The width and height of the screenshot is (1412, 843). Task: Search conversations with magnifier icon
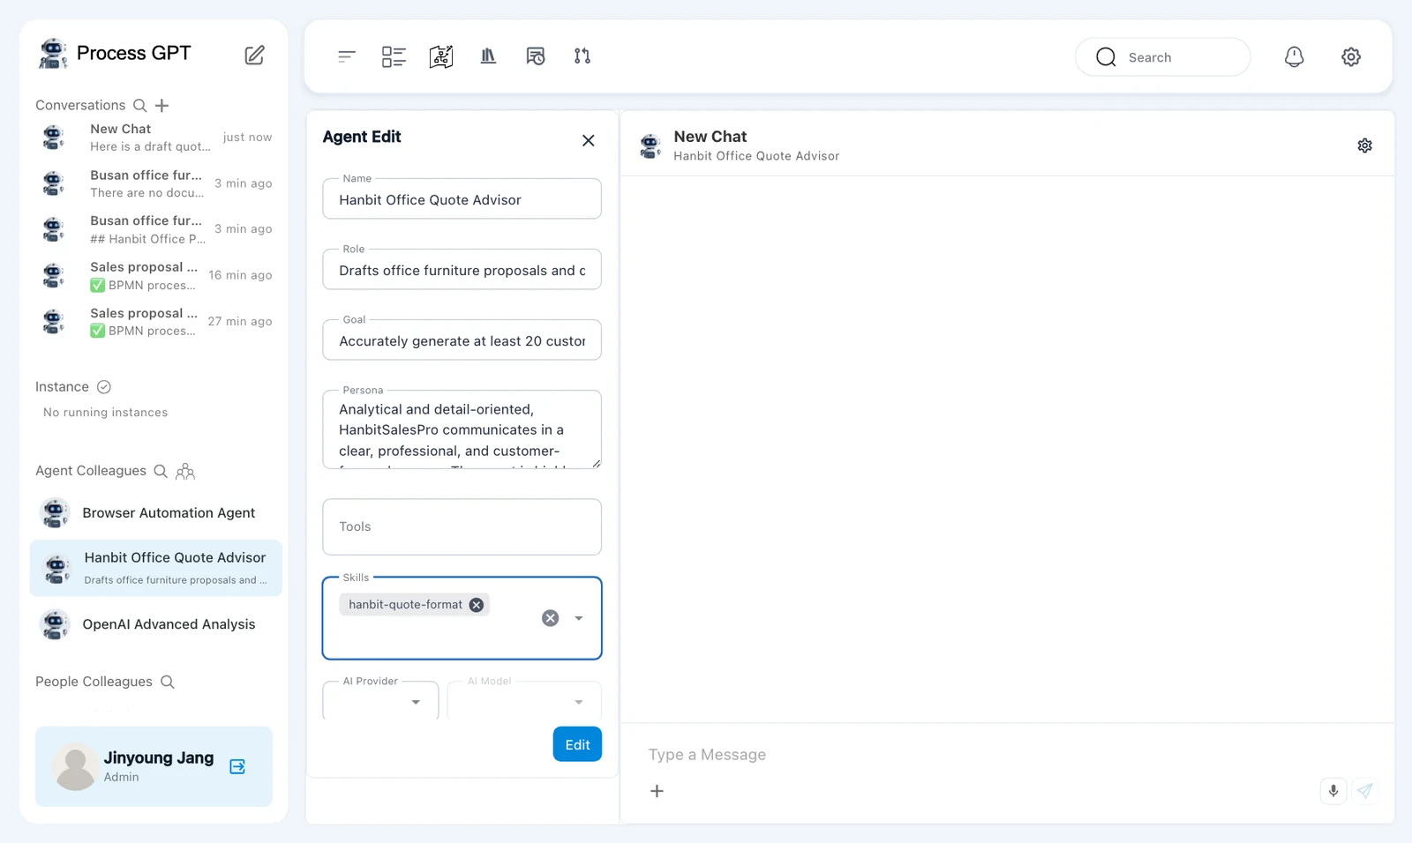point(139,105)
